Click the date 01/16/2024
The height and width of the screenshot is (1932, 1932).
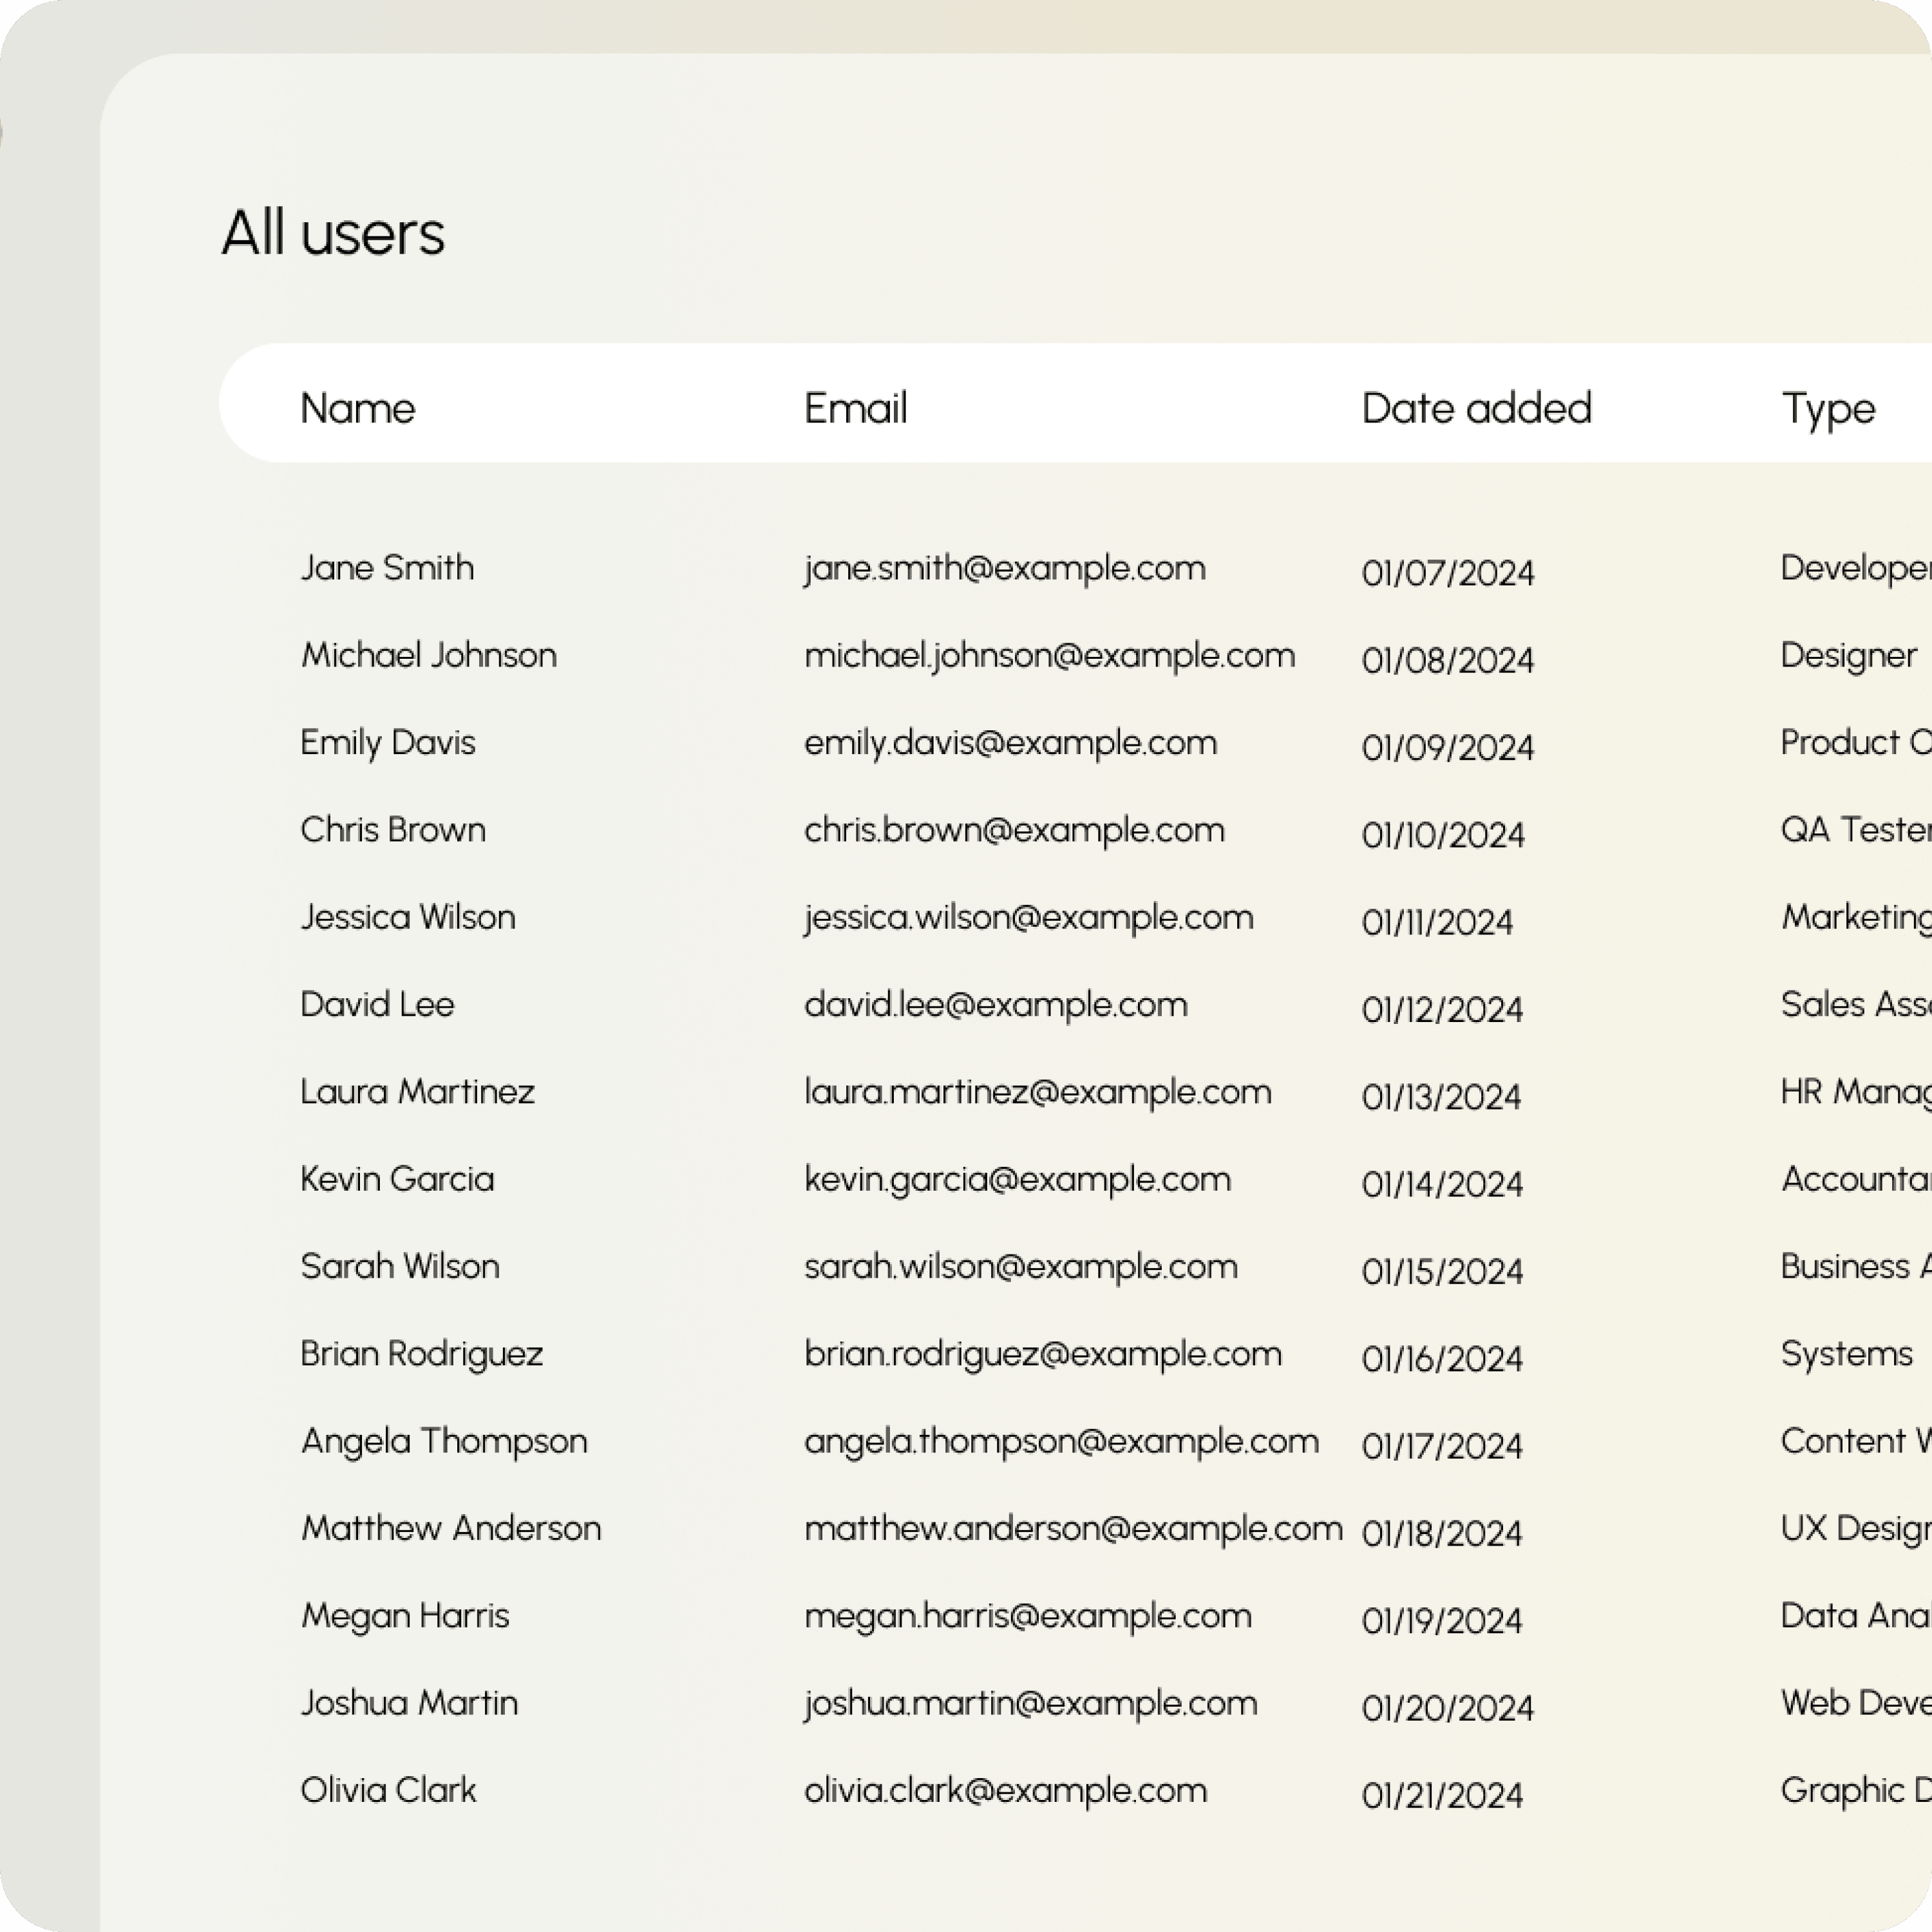[x=1442, y=1359]
